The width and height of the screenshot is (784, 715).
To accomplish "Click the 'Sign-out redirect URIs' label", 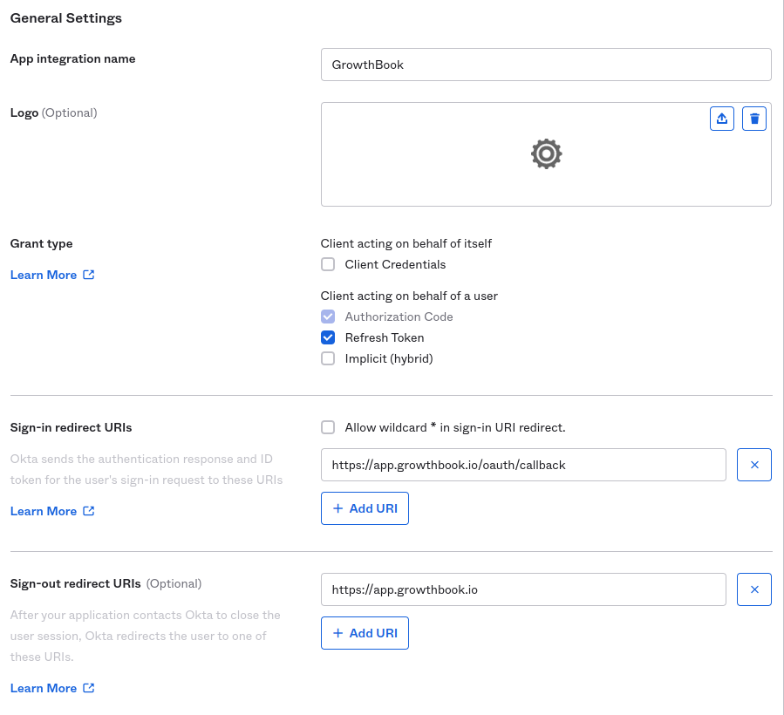I will [76, 583].
